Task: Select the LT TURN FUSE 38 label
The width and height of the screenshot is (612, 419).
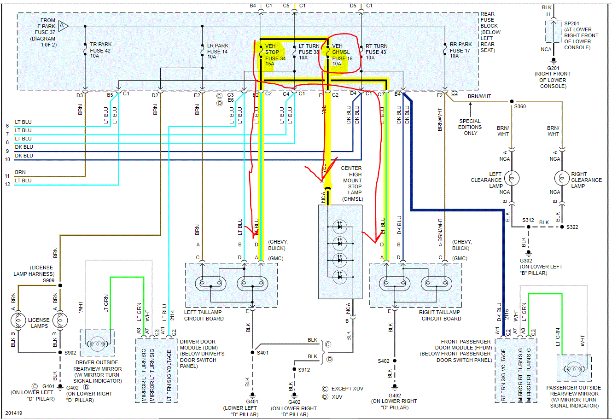Action: 309,52
